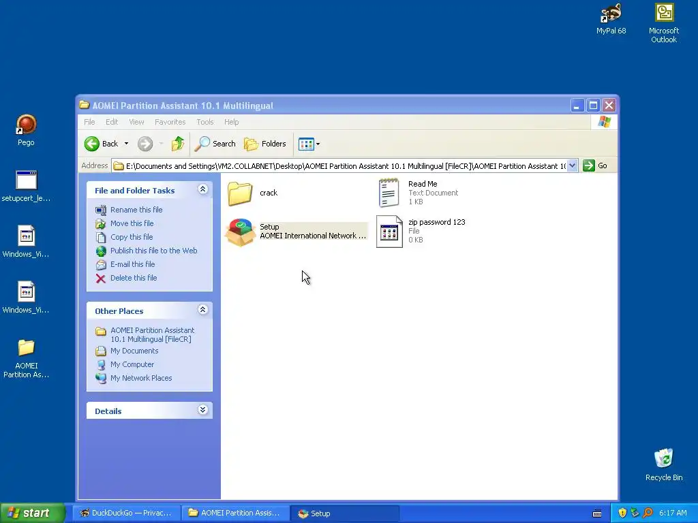Click the "Read Me" file name

click(423, 184)
